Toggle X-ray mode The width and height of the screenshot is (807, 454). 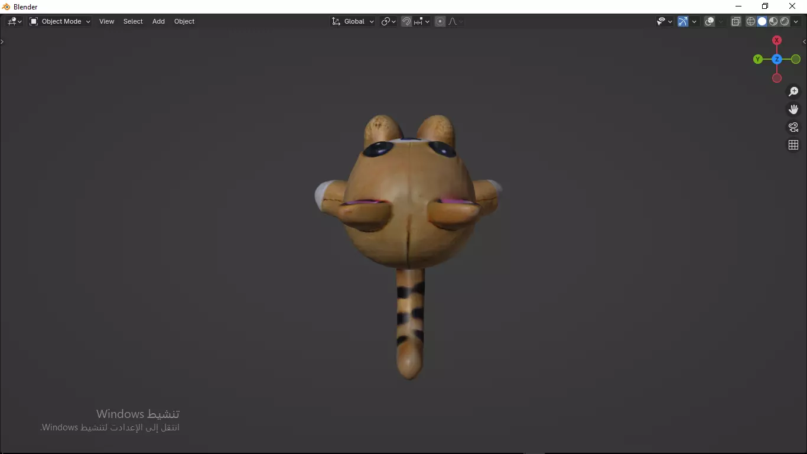click(736, 21)
